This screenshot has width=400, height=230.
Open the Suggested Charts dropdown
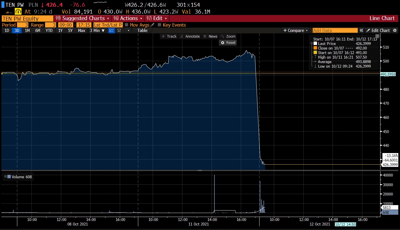(x=82, y=18)
